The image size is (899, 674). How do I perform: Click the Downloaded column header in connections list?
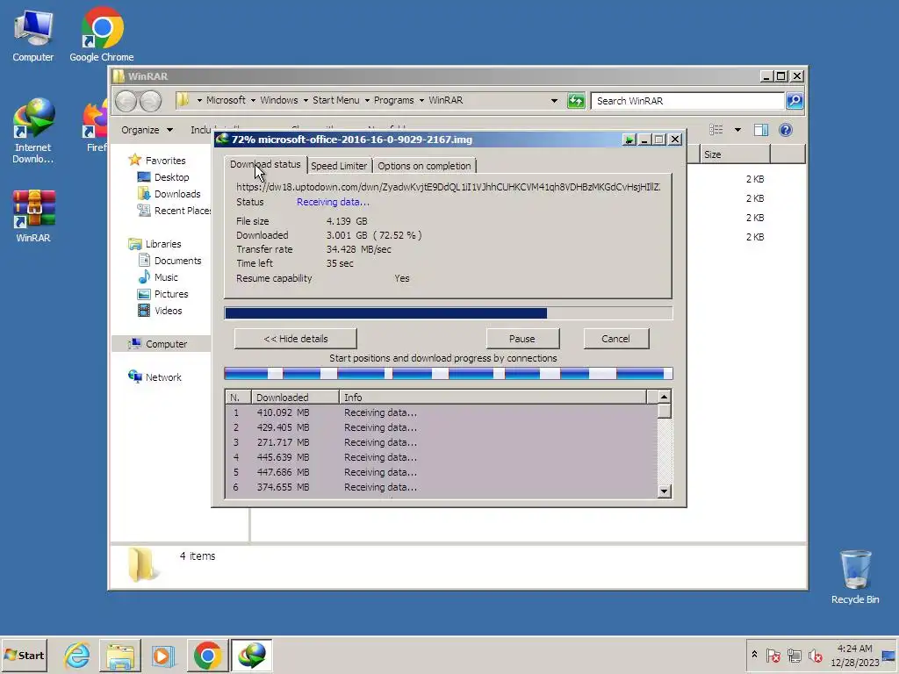295,398
